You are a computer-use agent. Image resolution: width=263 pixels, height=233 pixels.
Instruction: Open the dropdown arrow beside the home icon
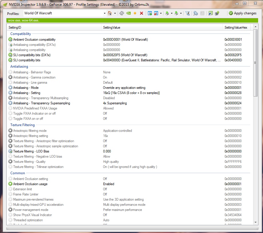(x=115, y=13)
